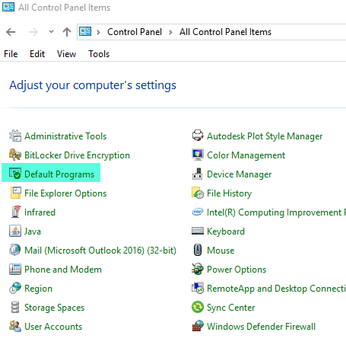This screenshot has height=364, width=346.
Task: Click the Infrared tower icon
Action: (16, 212)
